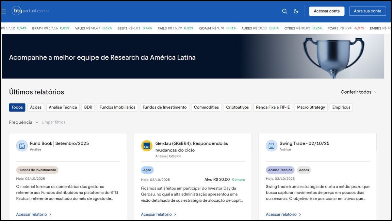Viewport: 392px width, 221px height.
Task: Open search with the magnifier icon
Action: (x=285, y=11)
